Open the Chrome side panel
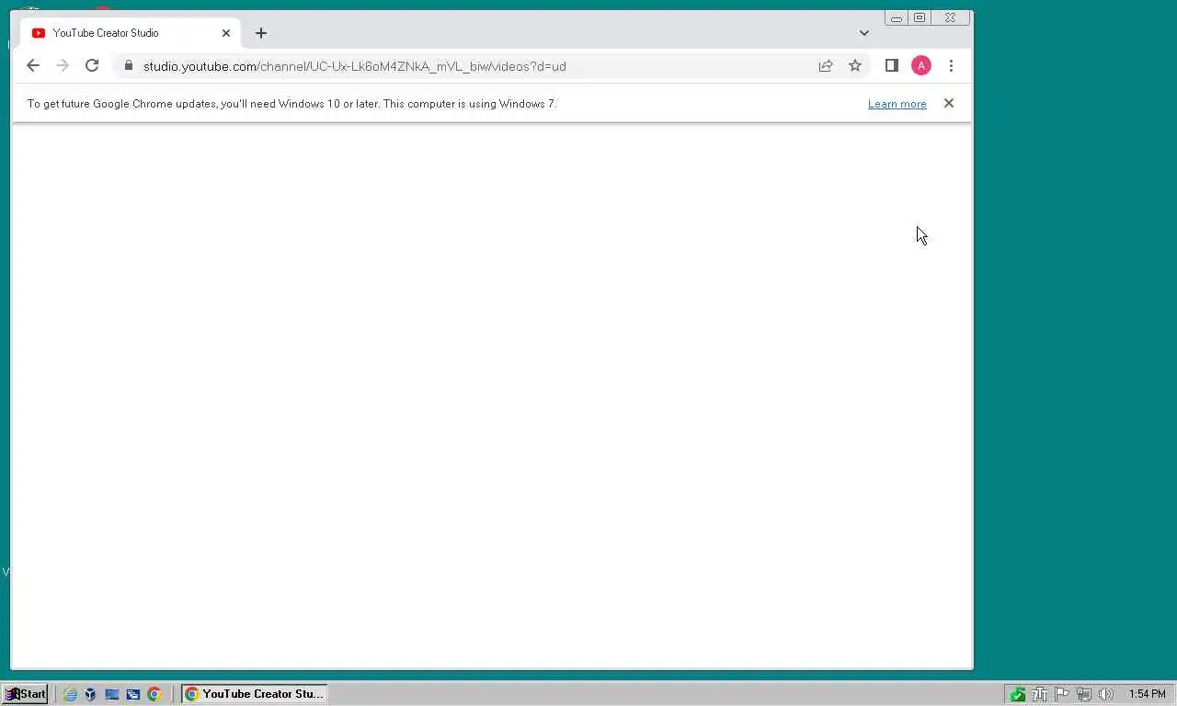Image resolution: width=1177 pixels, height=706 pixels. 891,65
